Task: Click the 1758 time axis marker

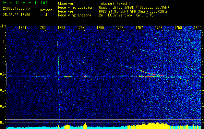Action: 159,28
